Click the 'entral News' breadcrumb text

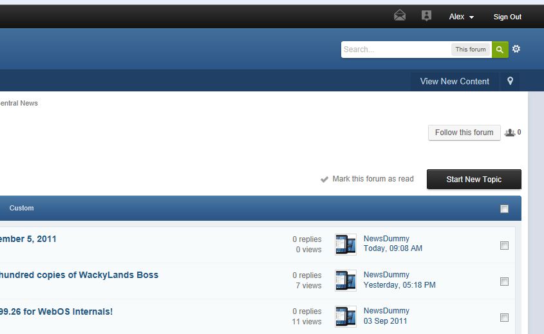19,103
